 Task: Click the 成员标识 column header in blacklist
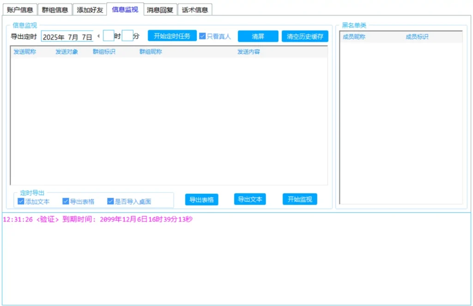(x=417, y=37)
